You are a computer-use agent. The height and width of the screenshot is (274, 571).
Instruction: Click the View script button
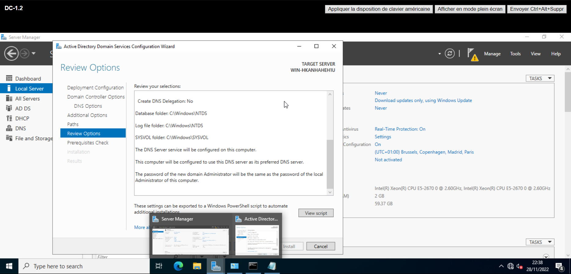click(316, 213)
